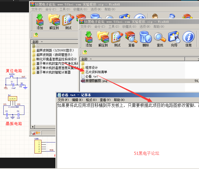The height and width of the screenshot is (169, 199).
Task: Select the 必看.txt file in the archive
Action: pos(91,76)
